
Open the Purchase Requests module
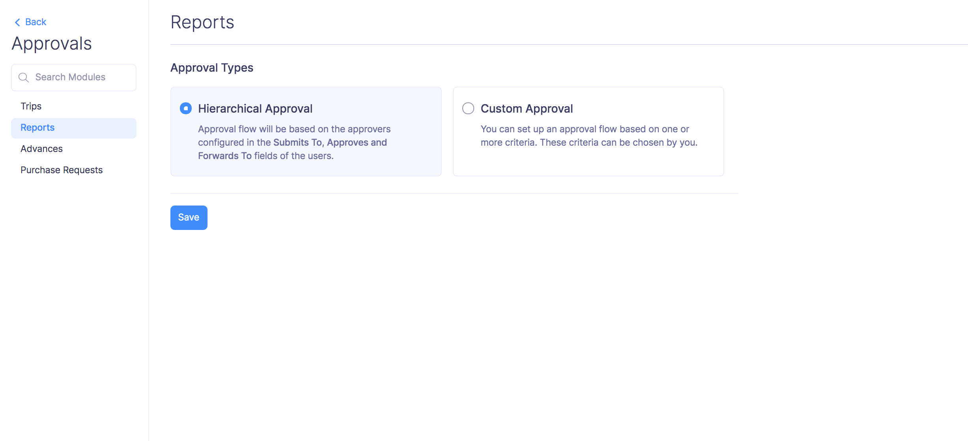pyautogui.click(x=62, y=170)
